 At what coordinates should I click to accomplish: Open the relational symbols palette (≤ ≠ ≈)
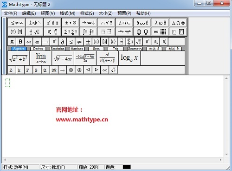click(17, 23)
